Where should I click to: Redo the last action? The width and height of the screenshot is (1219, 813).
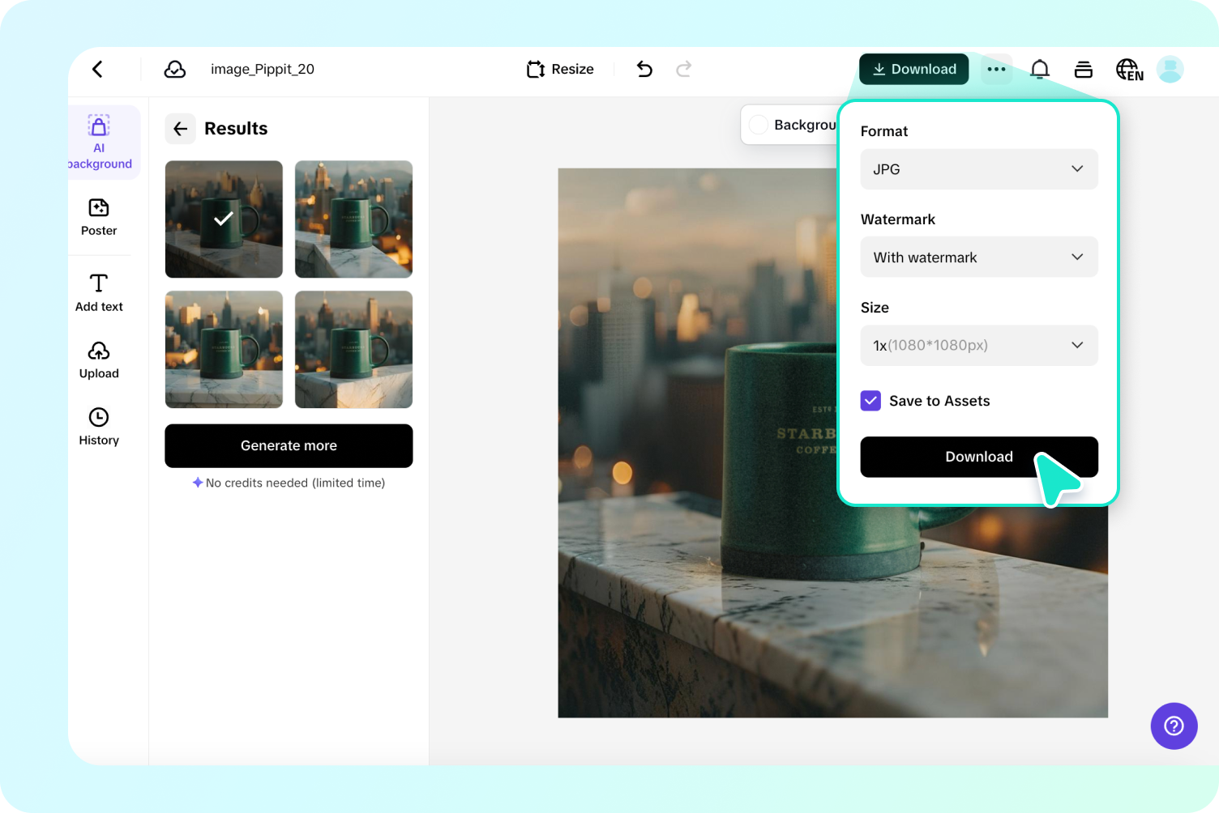[x=684, y=70]
